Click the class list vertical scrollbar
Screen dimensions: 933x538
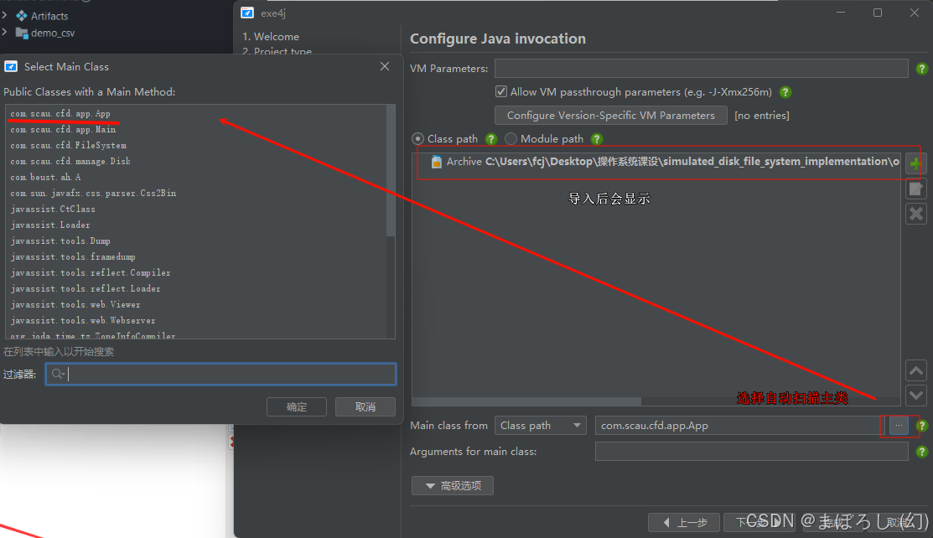coord(391,170)
